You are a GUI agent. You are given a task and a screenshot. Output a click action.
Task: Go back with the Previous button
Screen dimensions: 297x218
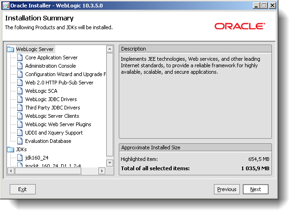pyautogui.click(x=227, y=189)
